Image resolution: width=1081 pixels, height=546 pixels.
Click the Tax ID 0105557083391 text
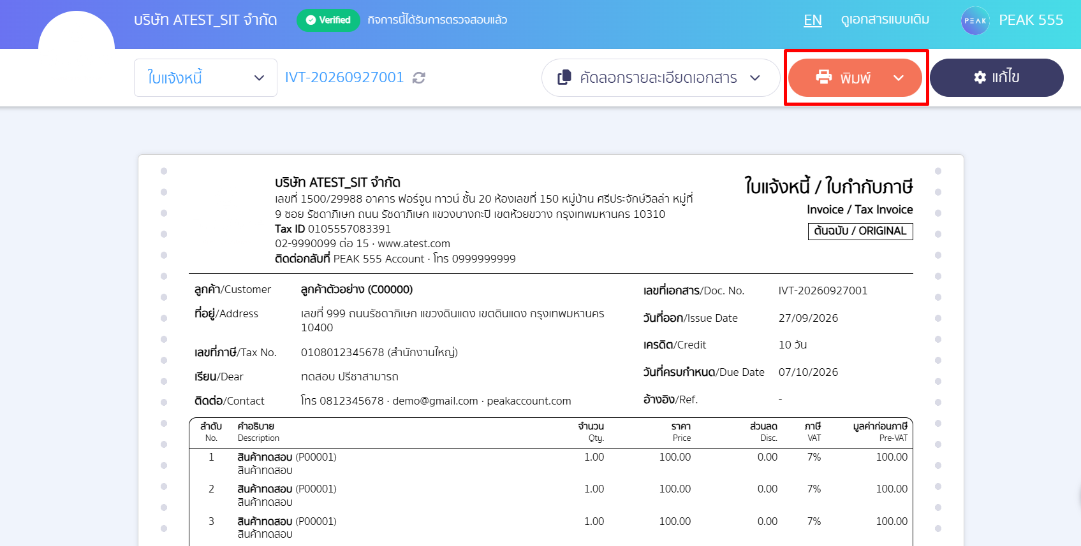pos(333,229)
